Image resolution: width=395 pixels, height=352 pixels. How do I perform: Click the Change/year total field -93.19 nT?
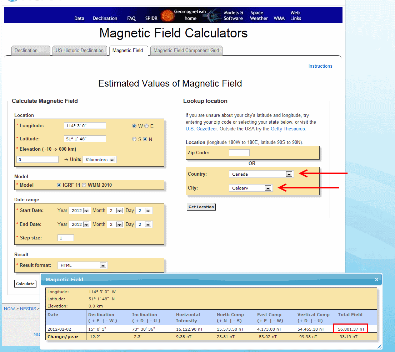347,337
